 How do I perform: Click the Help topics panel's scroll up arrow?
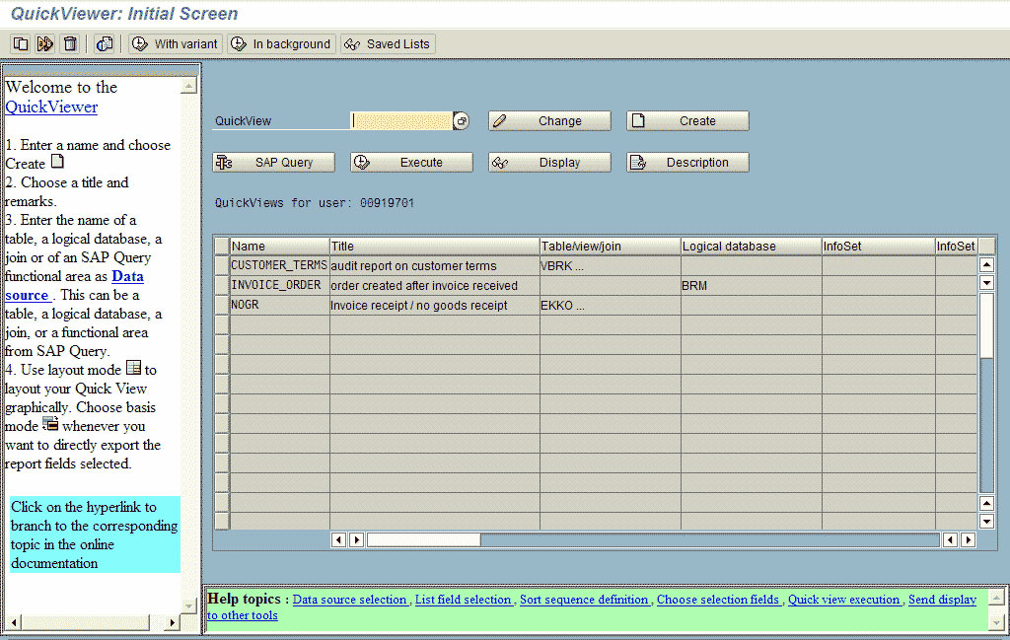point(996,597)
